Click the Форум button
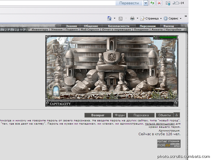 click(x=120, y=115)
